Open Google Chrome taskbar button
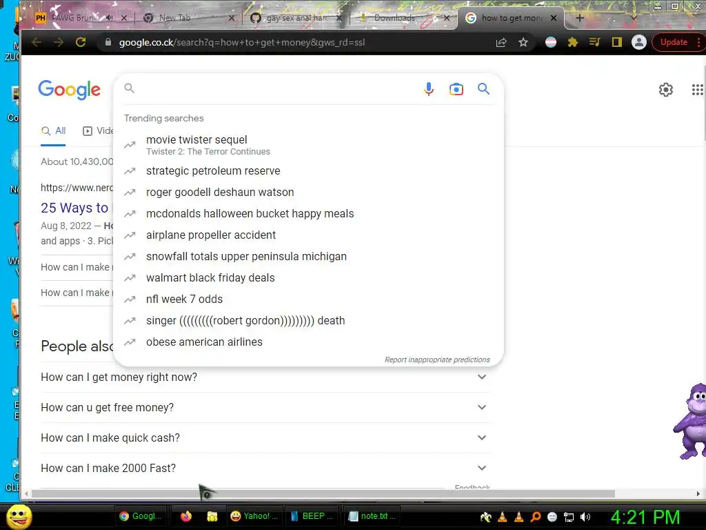 141,516
